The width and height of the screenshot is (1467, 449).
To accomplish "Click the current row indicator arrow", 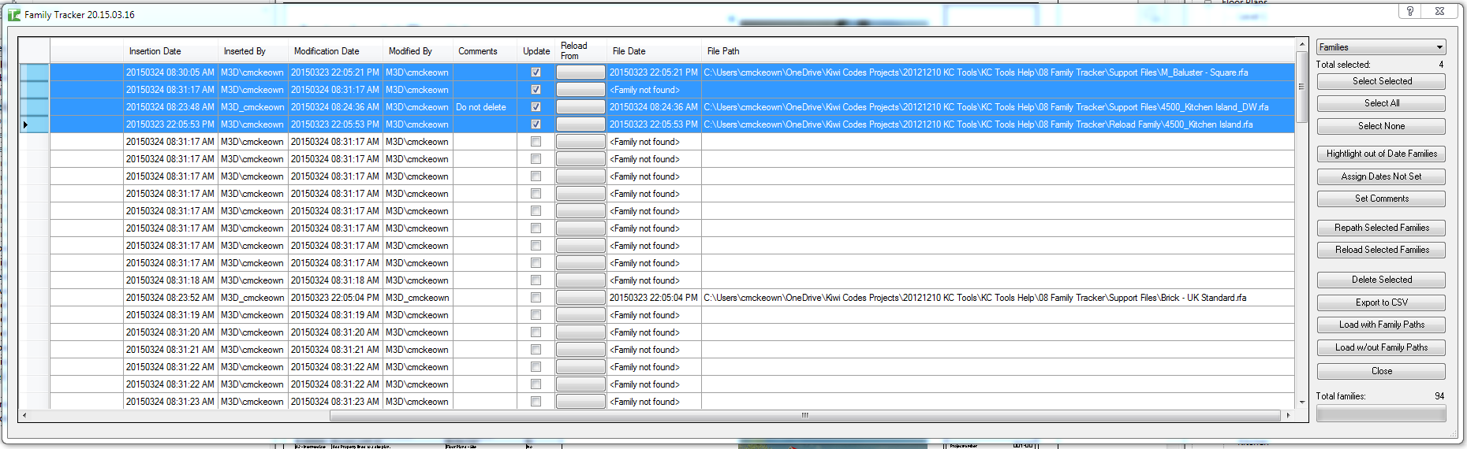I will [25, 124].
